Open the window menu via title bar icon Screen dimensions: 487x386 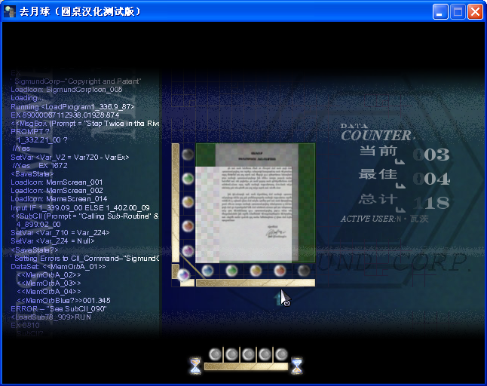[9, 11]
